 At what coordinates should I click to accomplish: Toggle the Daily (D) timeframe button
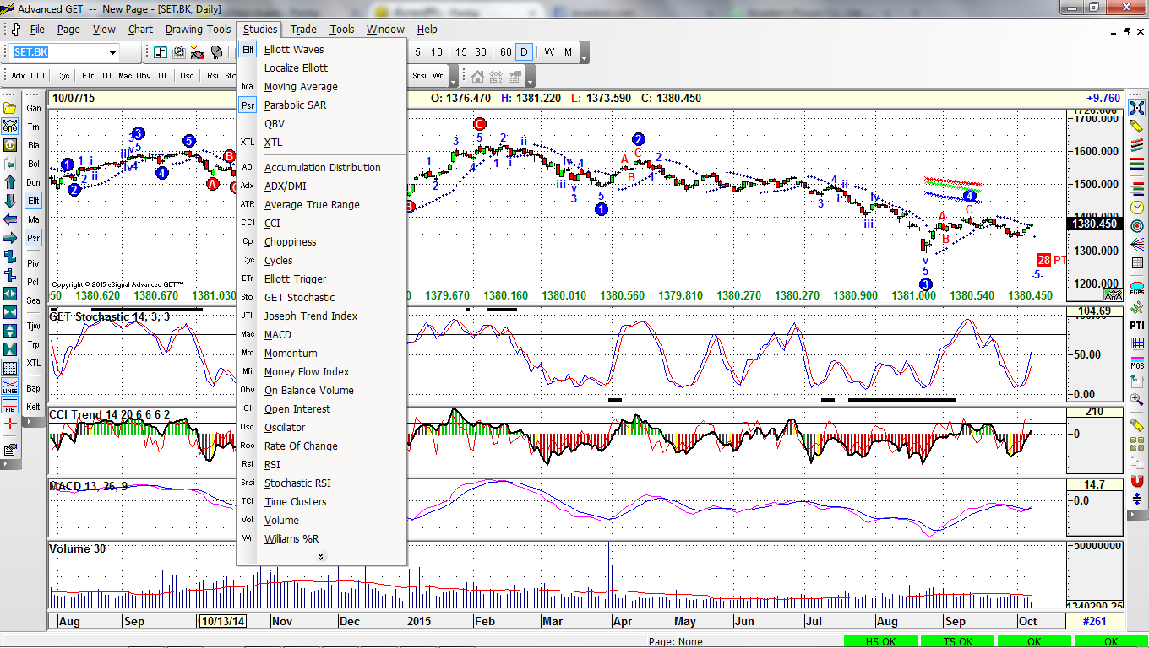(524, 52)
